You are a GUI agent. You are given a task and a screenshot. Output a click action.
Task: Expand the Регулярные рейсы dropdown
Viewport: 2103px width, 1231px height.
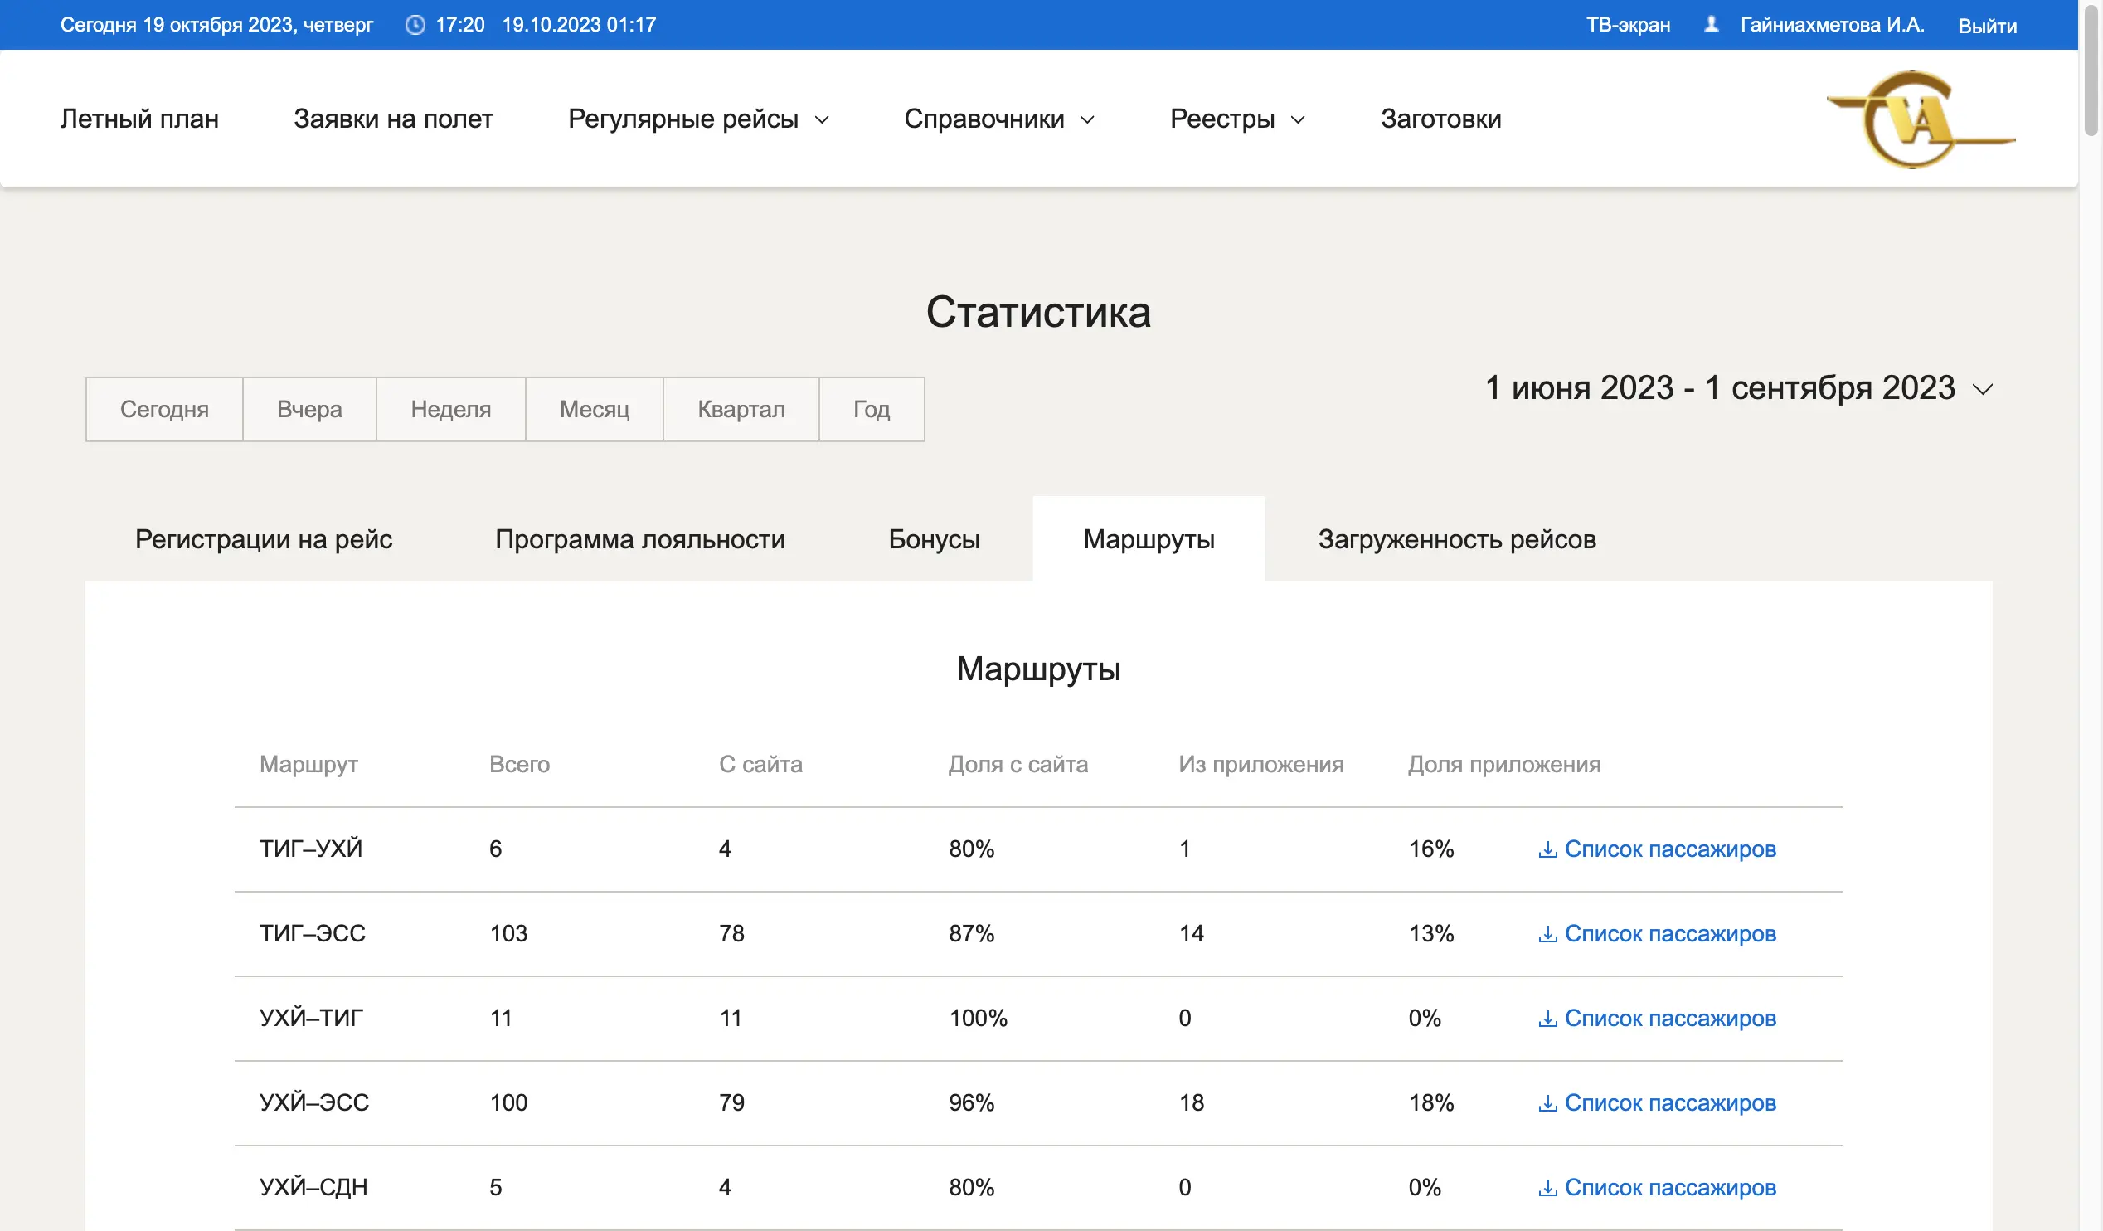[x=698, y=119]
